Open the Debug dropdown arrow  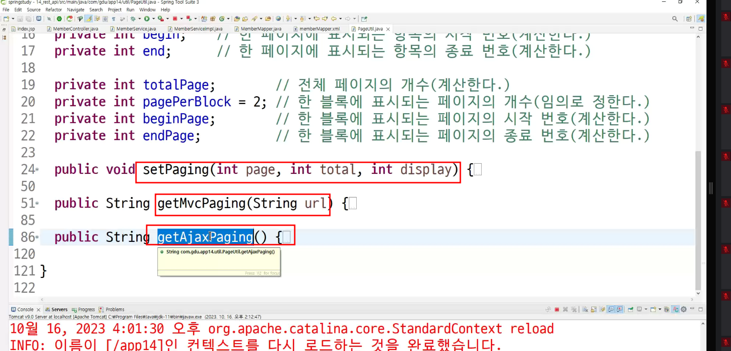coord(140,18)
